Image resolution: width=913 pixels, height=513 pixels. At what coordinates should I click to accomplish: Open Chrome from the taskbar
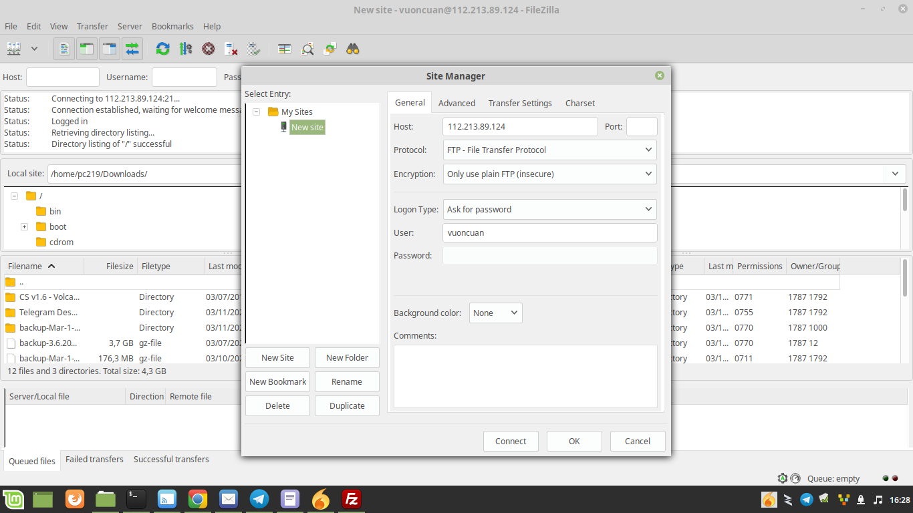click(197, 499)
